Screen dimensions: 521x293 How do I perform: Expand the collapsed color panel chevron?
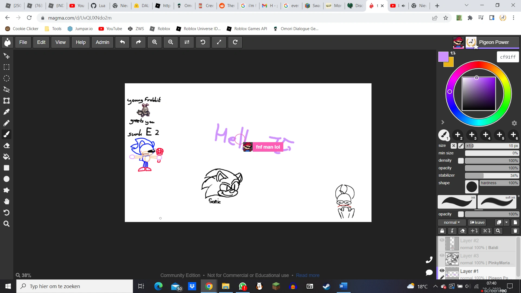tap(443, 122)
